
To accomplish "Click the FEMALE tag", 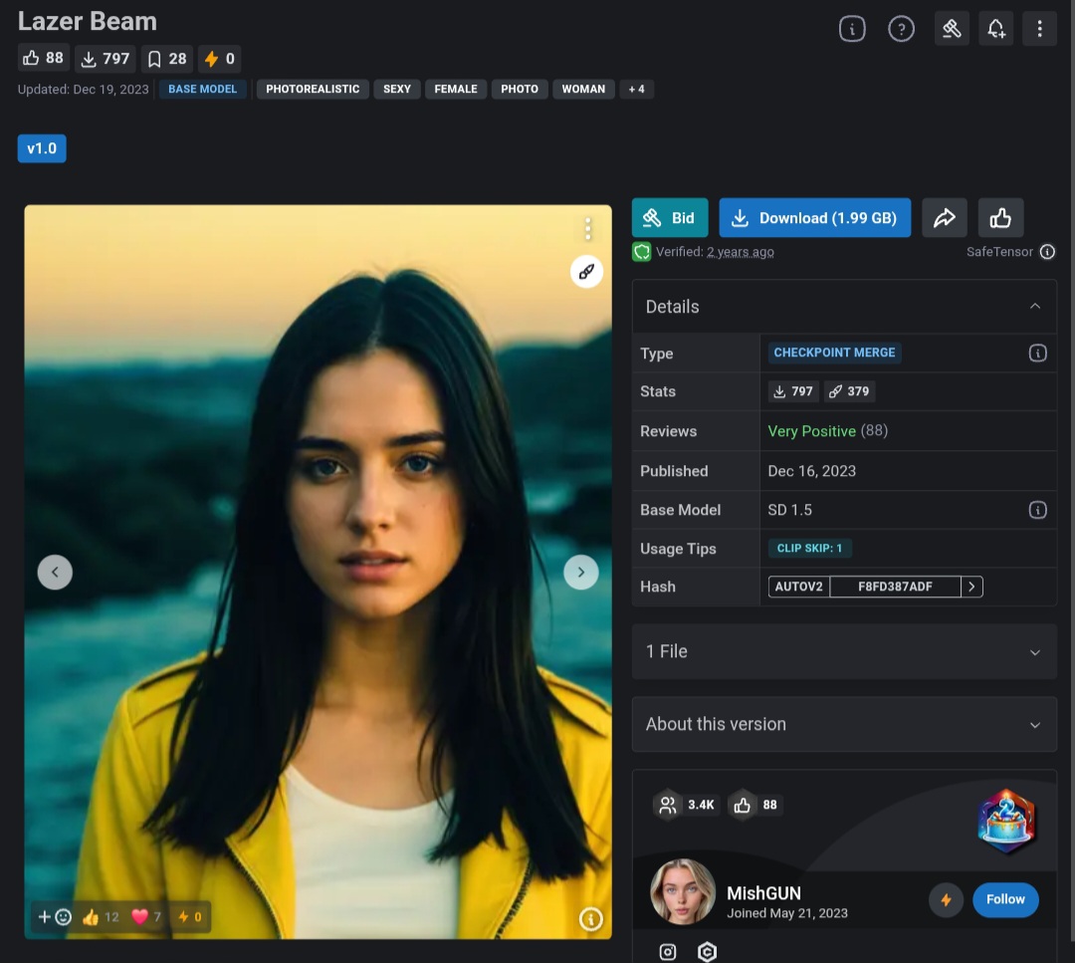I will (x=456, y=90).
